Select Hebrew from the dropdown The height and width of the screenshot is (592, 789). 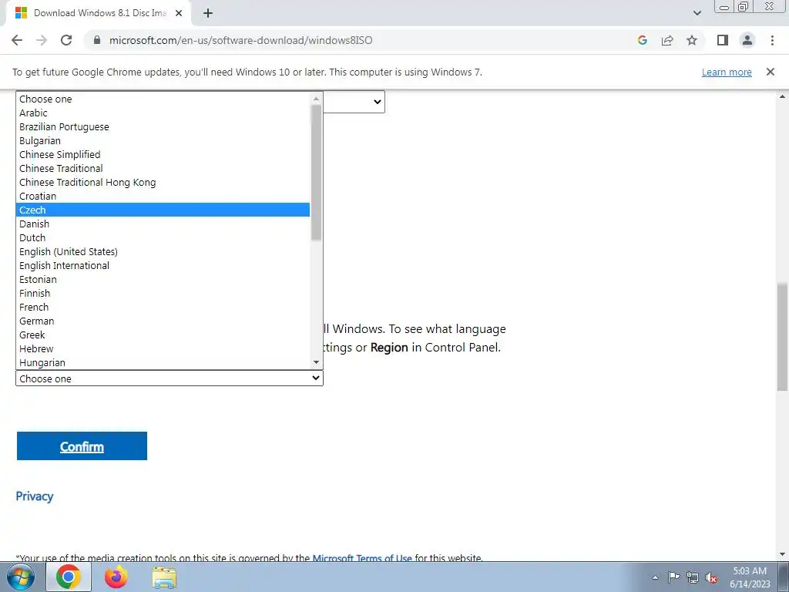point(163,348)
